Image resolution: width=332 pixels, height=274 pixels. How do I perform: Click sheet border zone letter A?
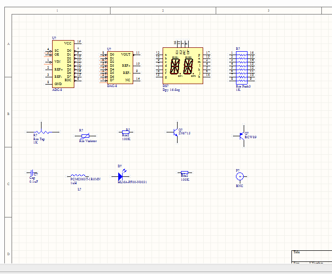click(x=9, y=44)
